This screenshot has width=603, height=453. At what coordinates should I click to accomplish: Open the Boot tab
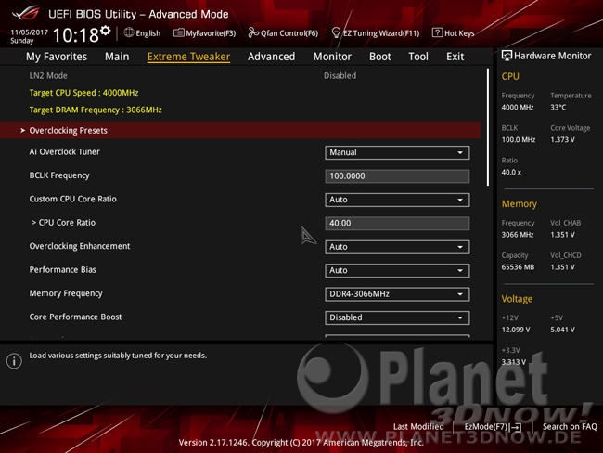tap(380, 57)
